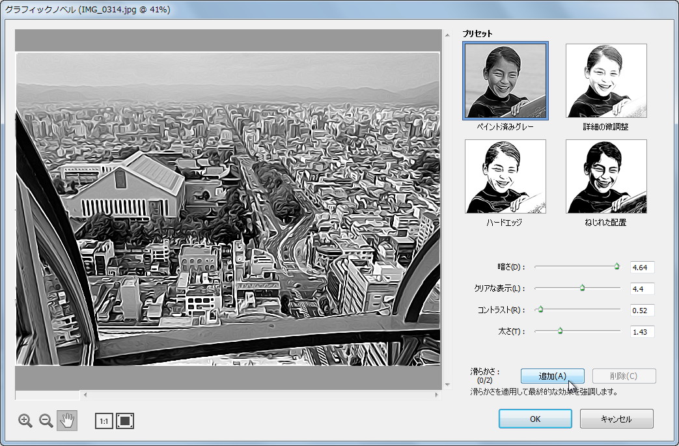Click the 暗さ slider handle

pos(617,267)
